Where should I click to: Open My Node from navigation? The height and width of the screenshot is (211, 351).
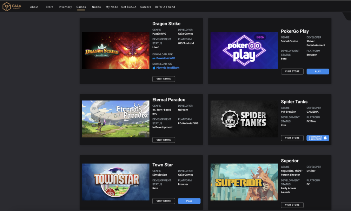tap(112, 7)
